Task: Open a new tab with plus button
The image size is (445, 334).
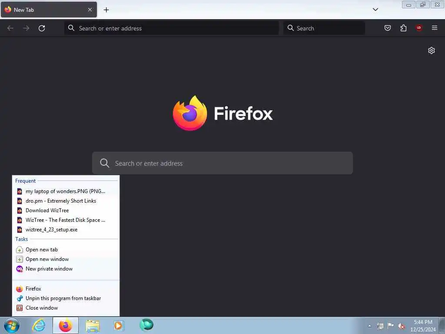Action: click(x=106, y=10)
